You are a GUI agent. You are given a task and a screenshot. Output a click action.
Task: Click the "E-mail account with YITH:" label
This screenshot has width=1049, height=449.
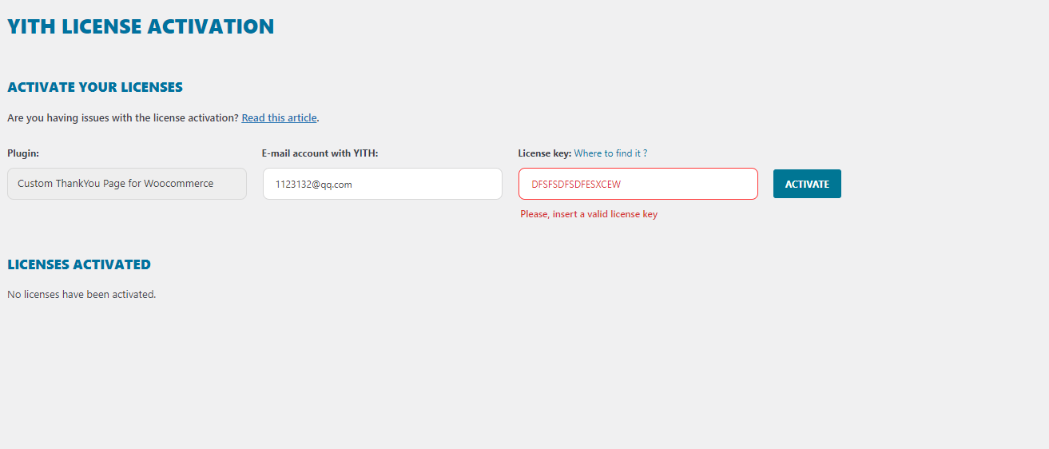[320, 153]
